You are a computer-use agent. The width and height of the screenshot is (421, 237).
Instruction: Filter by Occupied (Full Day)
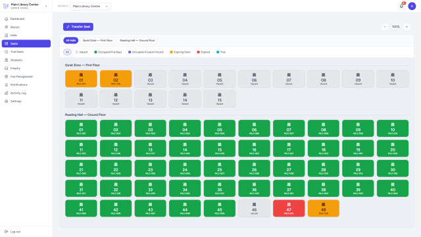[108, 52]
